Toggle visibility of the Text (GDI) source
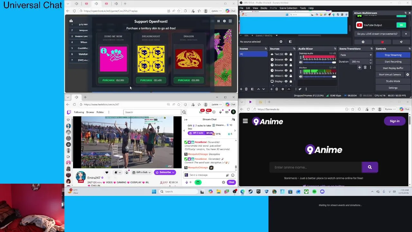Image resolution: width=412 pixels, height=232 pixels. [x=286, y=54]
